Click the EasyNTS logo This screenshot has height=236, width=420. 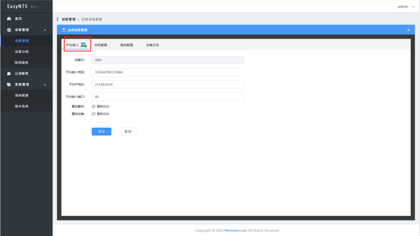click(x=17, y=6)
